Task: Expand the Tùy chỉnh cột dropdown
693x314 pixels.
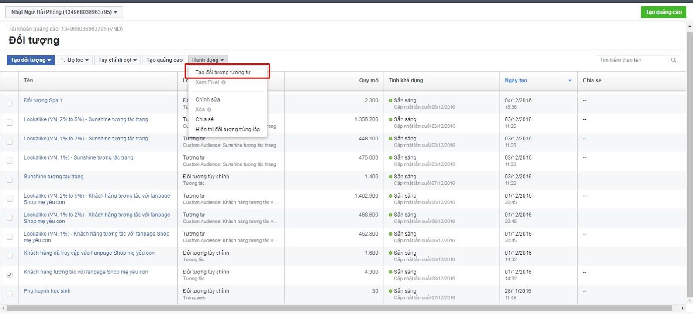Action: (x=117, y=60)
